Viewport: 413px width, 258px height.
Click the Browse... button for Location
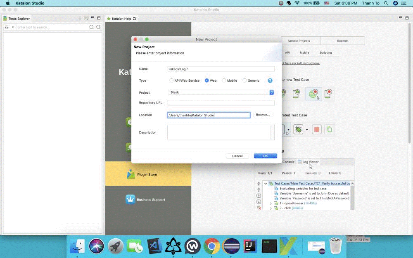[263, 115]
